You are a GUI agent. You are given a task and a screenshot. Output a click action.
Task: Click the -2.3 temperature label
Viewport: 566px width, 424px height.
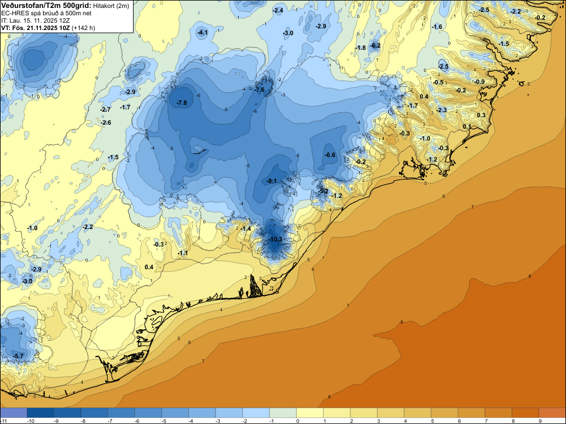pyautogui.click(x=441, y=110)
